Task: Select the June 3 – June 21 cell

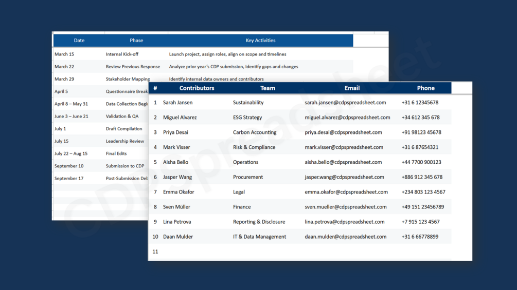Action: click(71, 117)
